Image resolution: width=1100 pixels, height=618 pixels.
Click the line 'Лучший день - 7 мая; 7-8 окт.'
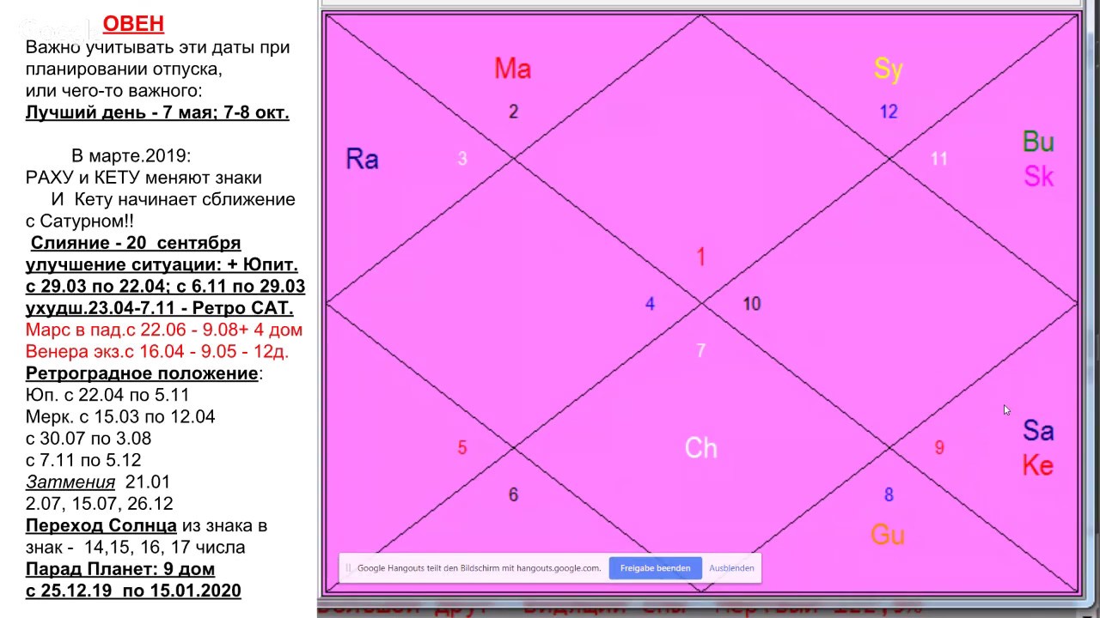[157, 113]
